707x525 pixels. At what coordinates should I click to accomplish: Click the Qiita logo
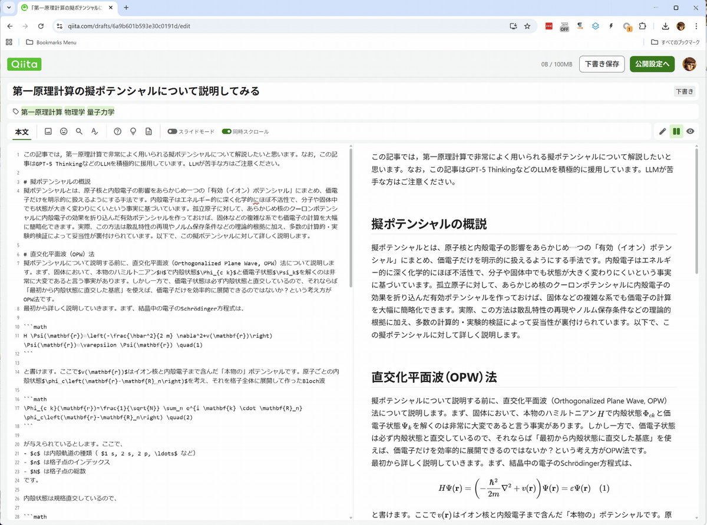point(24,64)
